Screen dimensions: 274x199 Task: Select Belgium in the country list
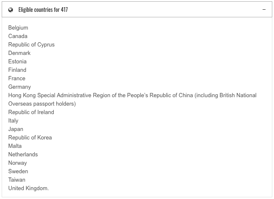pyautogui.click(x=18, y=28)
